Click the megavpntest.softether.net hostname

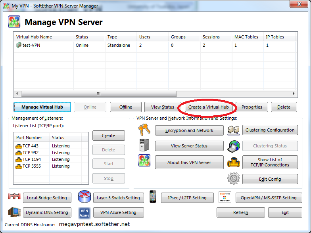(94, 224)
